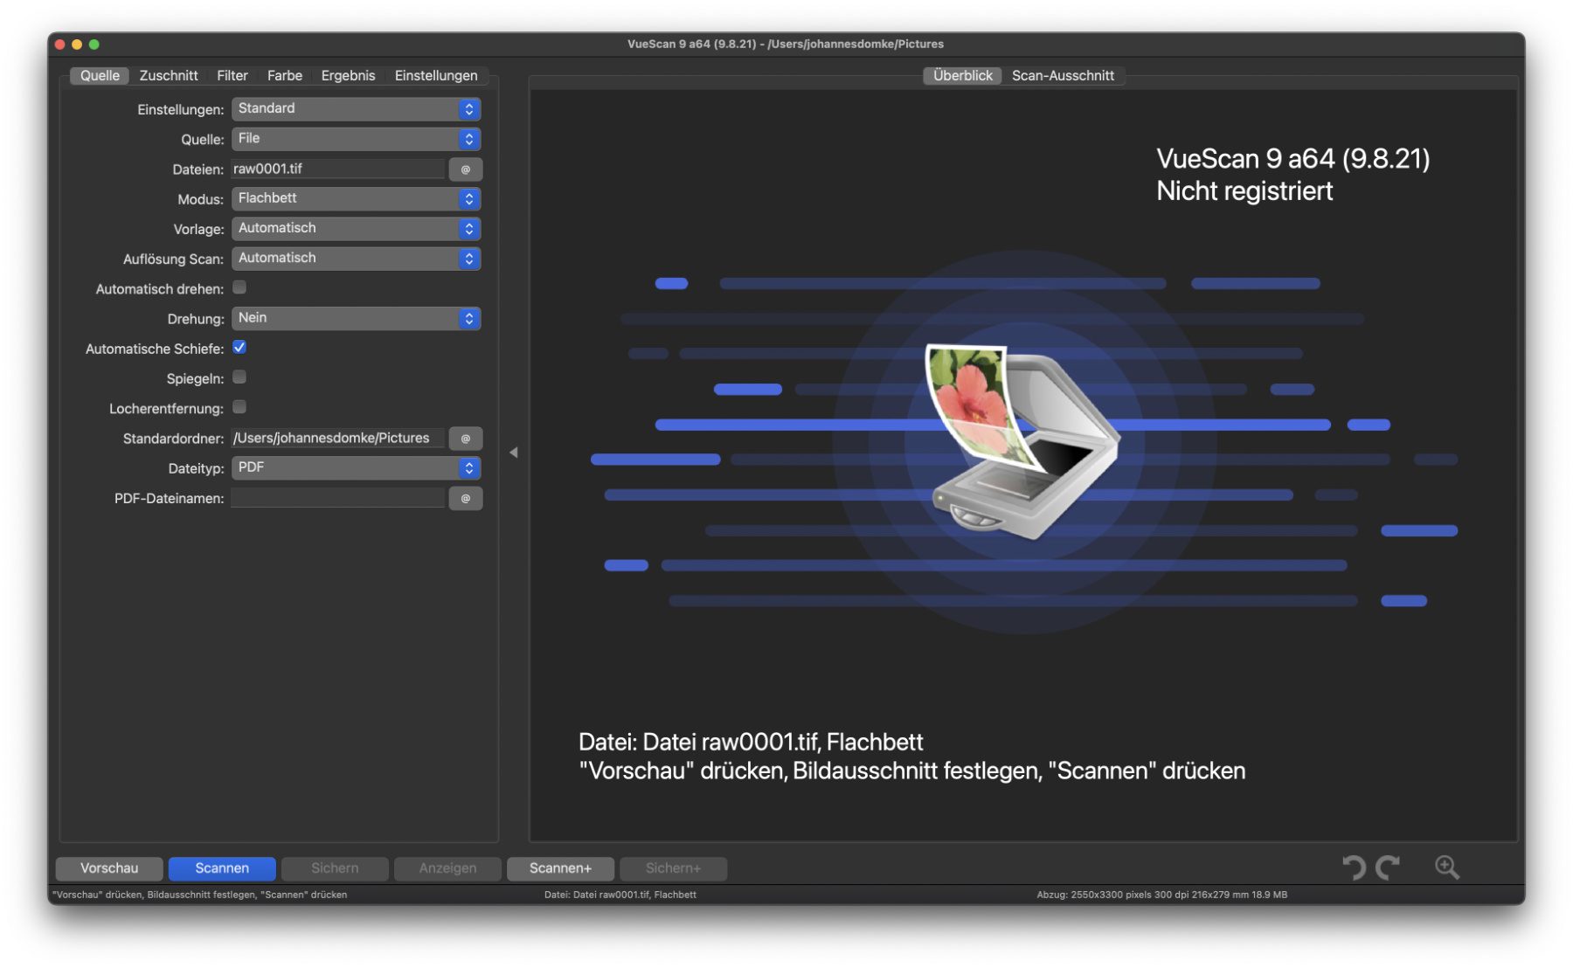This screenshot has width=1573, height=968.
Task: Enable the Automatisch drehen checkbox
Action: click(x=239, y=288)
